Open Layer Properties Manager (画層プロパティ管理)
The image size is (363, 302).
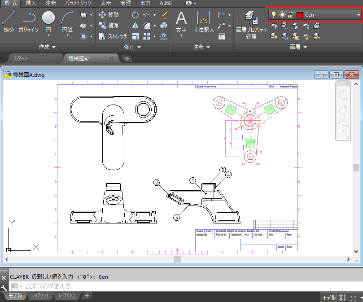251,25
